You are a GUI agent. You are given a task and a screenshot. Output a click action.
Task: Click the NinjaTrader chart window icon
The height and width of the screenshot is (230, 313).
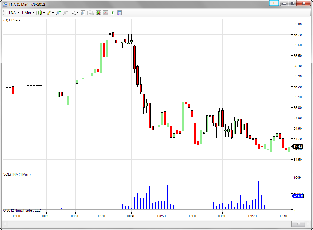pos(5,4)
